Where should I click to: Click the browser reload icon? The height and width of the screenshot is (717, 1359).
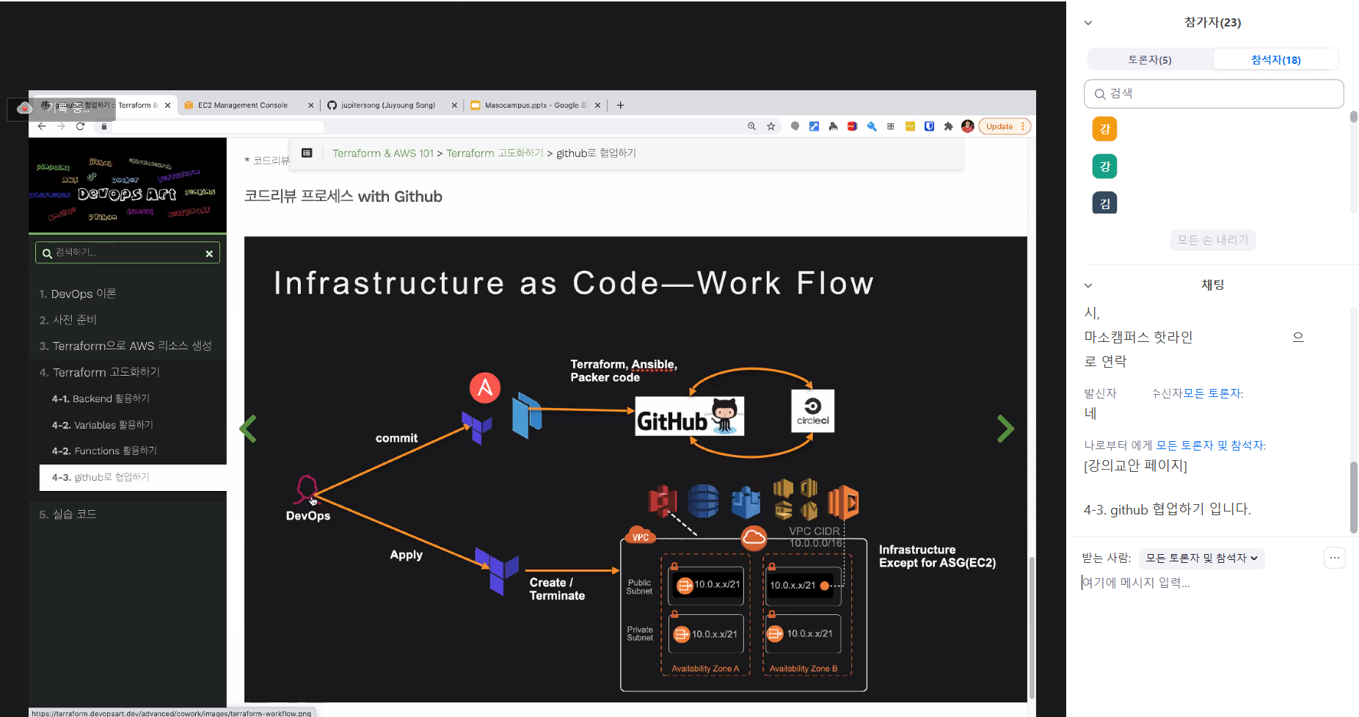click(x=80, y=126)
